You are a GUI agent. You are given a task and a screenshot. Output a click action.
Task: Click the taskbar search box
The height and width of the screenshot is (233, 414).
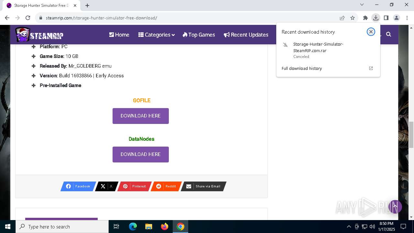(62, 227)
